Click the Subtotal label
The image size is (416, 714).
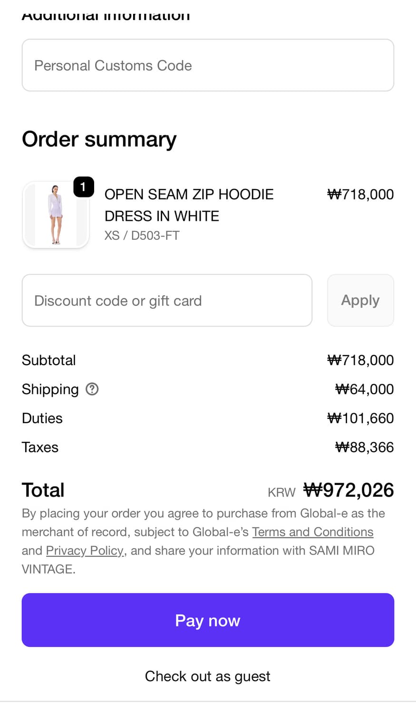click(48, 360)
